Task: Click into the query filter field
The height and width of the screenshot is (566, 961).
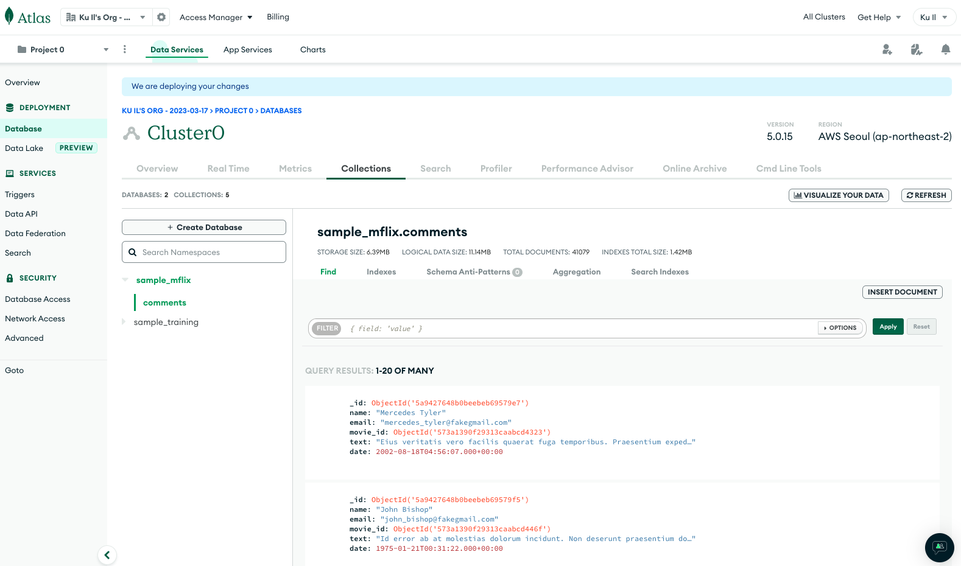Action: [x=582, y=329]
